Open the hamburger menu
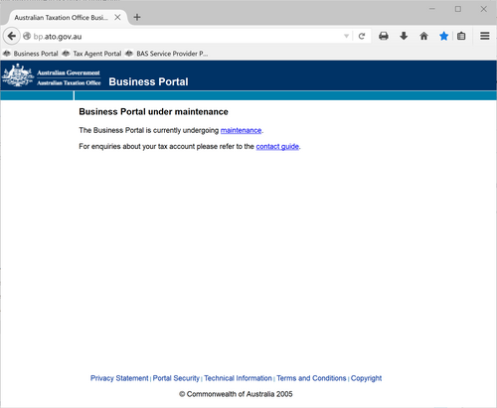The image size is (497, 408). tap(485, 36)
